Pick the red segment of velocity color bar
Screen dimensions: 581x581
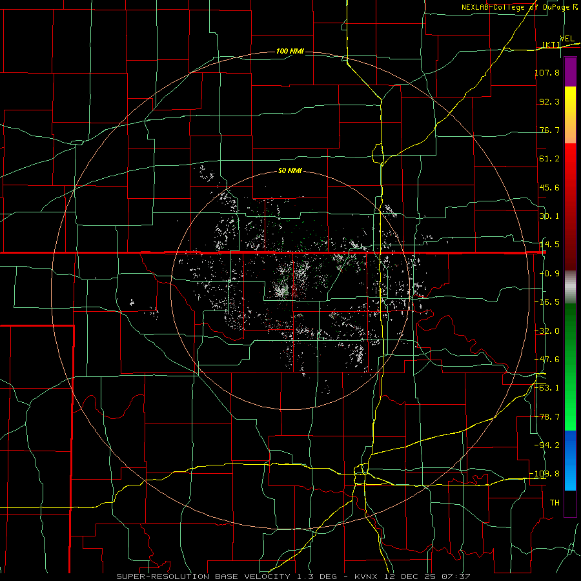click(x=570, y=207)
